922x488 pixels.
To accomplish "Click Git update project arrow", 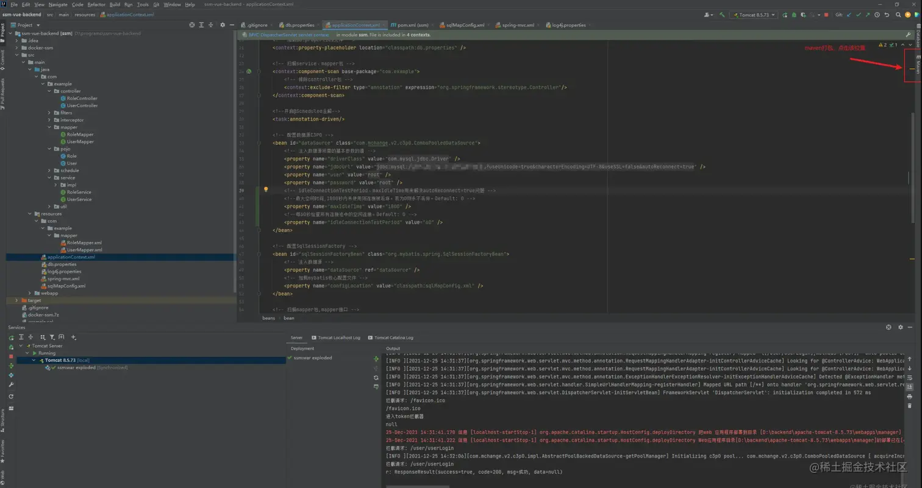I will pyautogui.click(x=850, y=15).
